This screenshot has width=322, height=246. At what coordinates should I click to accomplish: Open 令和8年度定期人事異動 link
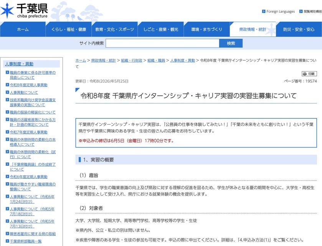click(x=28, y=85)
